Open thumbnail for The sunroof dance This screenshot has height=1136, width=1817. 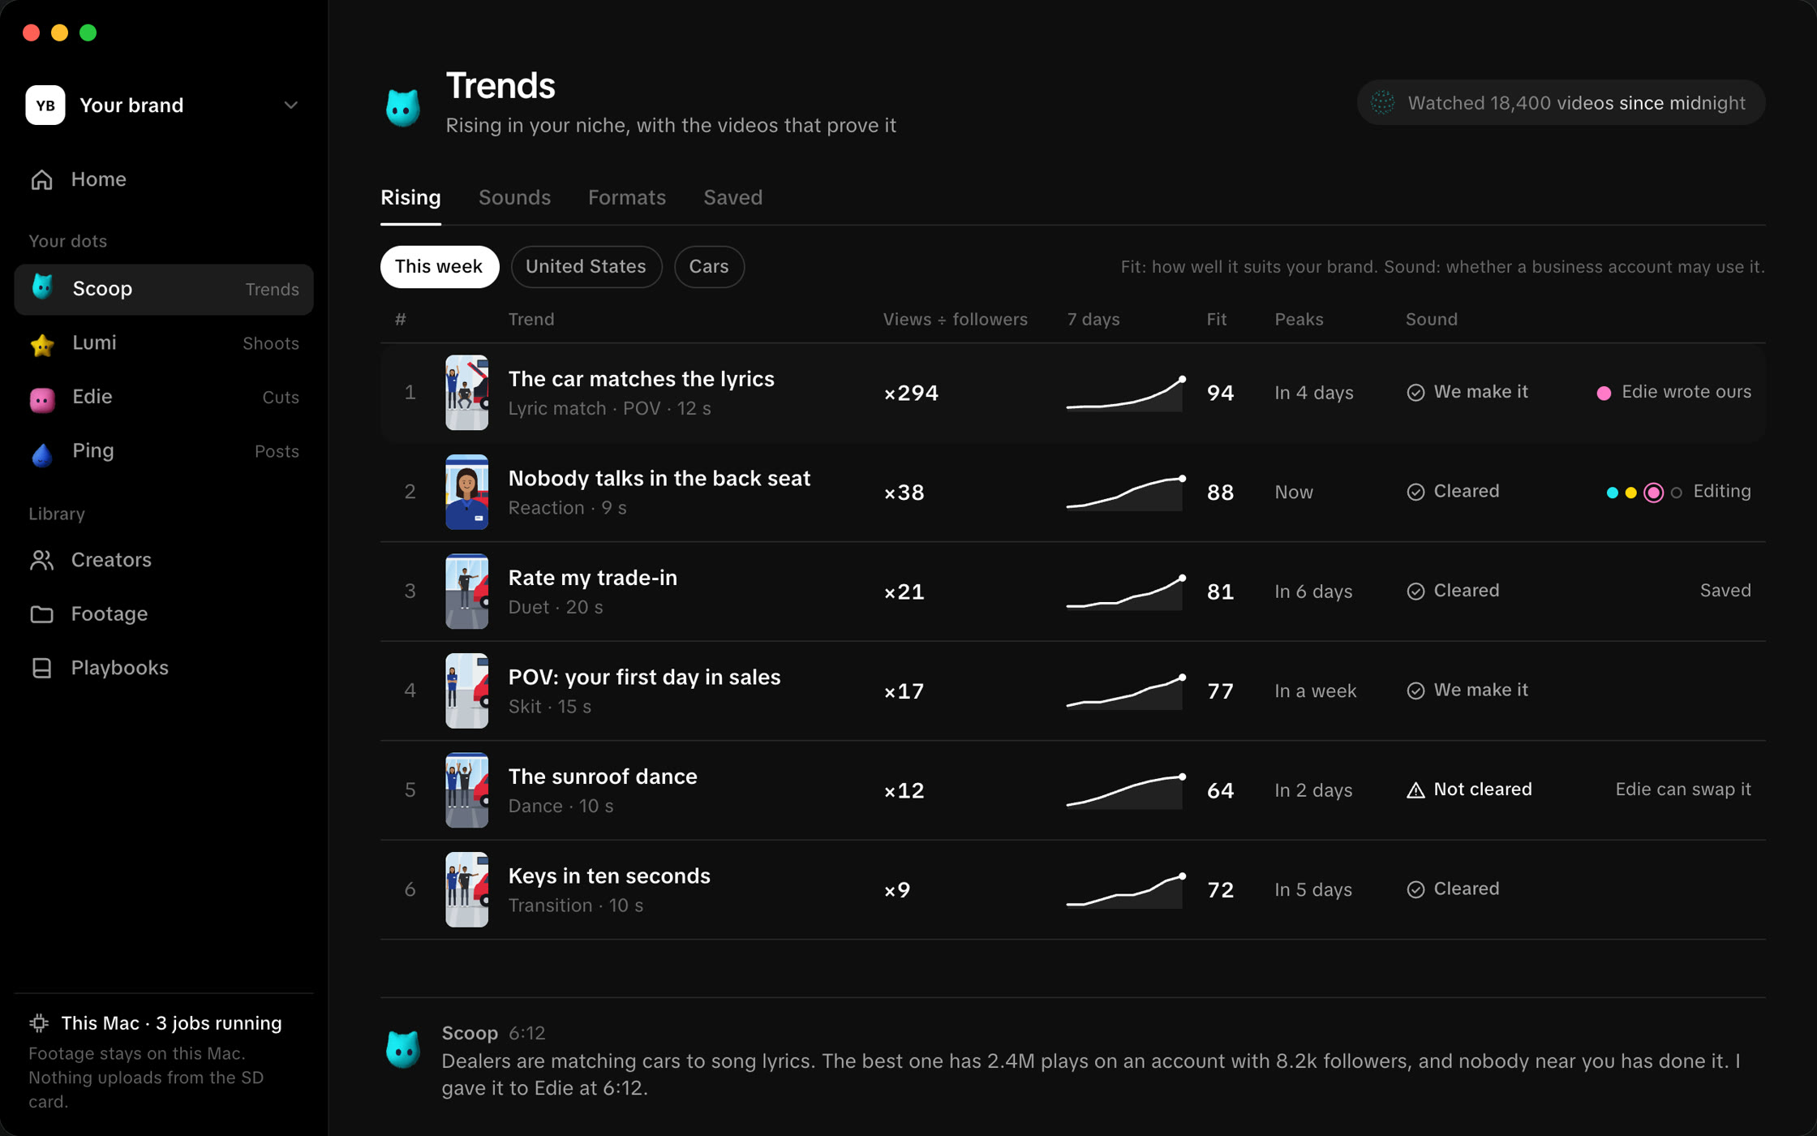click(x=466, y=790)
